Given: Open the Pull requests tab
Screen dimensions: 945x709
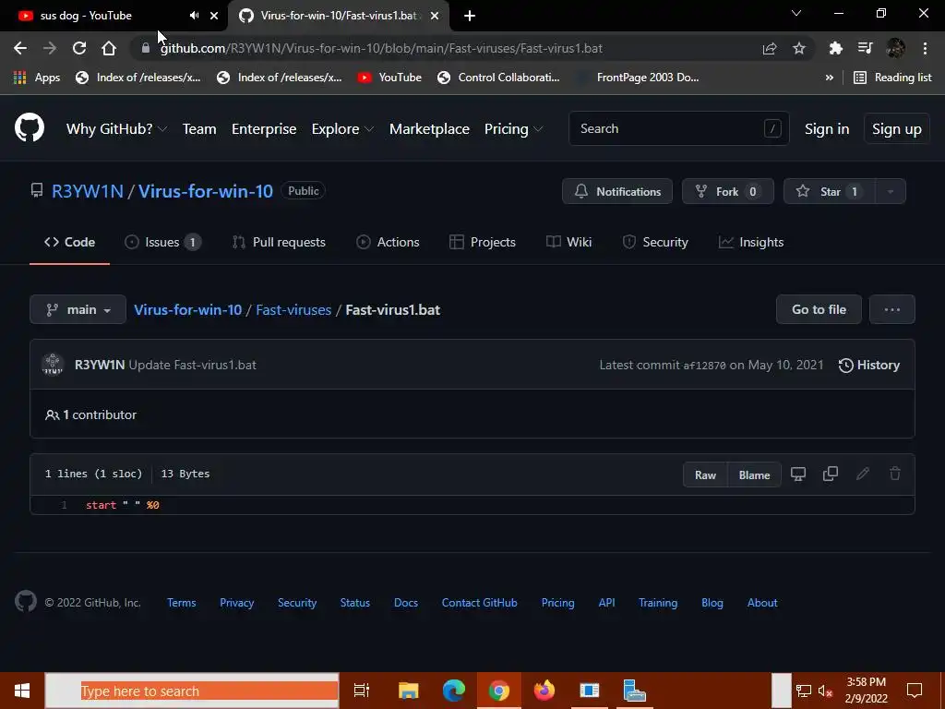Looking at the screenshot, I should coord(279,242).
